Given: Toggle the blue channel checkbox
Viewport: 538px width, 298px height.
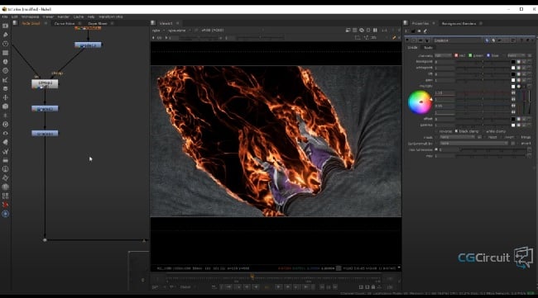Looking at the screenshot, I should [488, 55].
